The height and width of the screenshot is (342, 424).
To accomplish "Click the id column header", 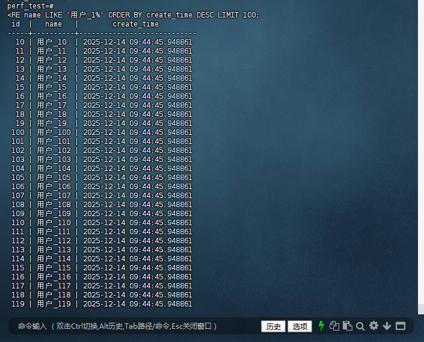I will pyautogui.click(x=16, y=24).
